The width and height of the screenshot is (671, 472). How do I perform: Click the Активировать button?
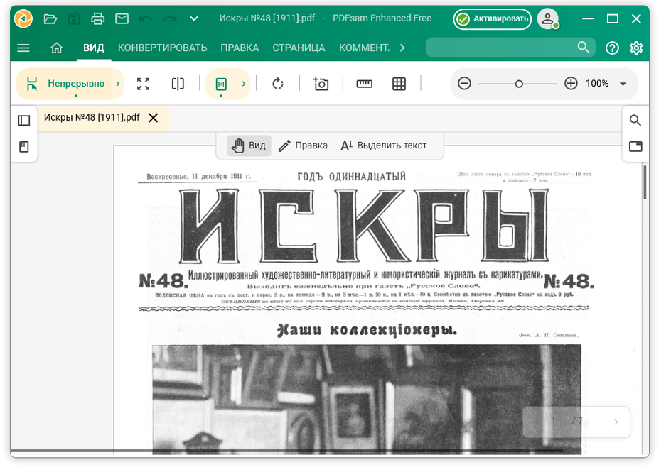pos(493,18)
